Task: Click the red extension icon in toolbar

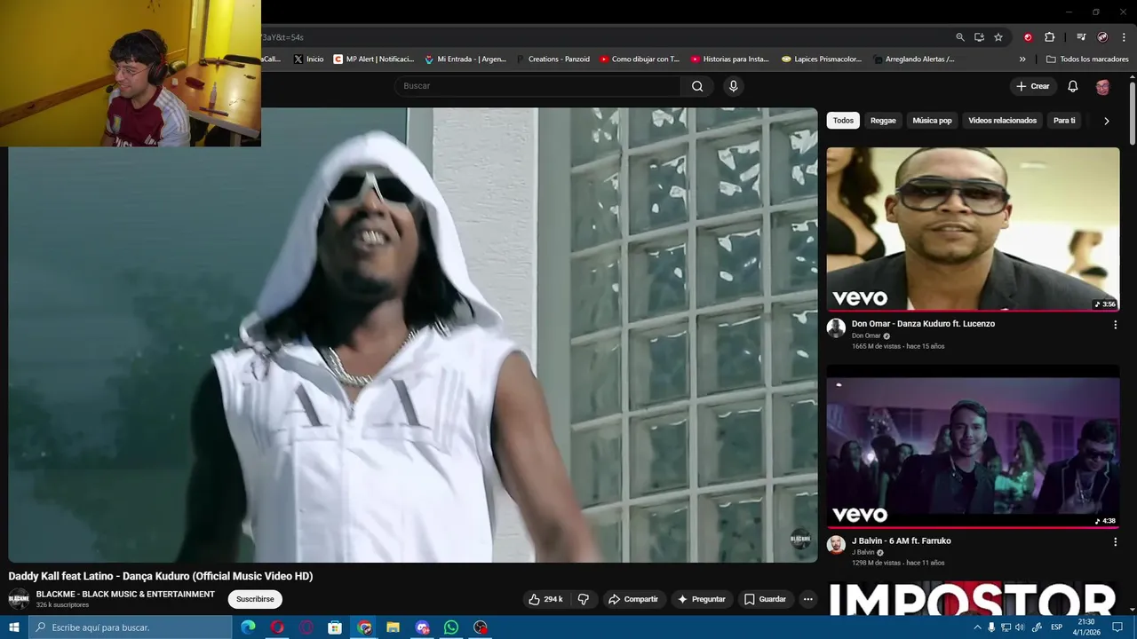Action: [1028, 37]
